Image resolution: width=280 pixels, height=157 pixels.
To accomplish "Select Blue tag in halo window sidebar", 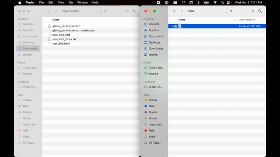I will [150, 106].
